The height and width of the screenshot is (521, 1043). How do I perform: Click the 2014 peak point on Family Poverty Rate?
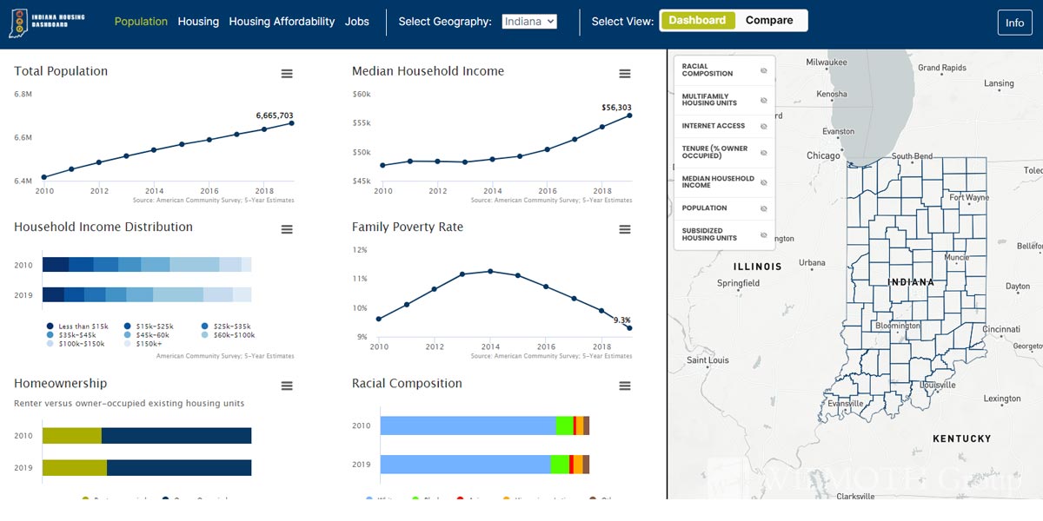(490, 271)
